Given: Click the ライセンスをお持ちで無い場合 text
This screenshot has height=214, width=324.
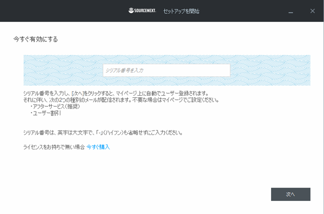Looking at the screenshot, I should [54, 147].
